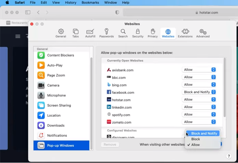Open the Search preferences icon
The width and height of the screenshot is (238, 163).
point(123,33)
